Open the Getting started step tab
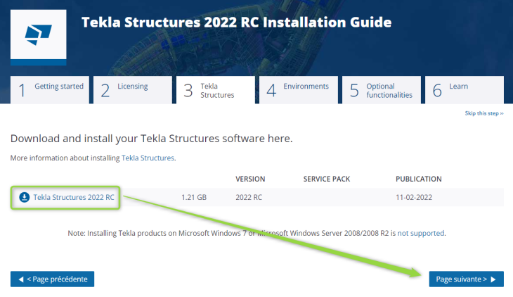Image resolution: width=513 pixels, height=297 pixels. [x=50, y=90]
